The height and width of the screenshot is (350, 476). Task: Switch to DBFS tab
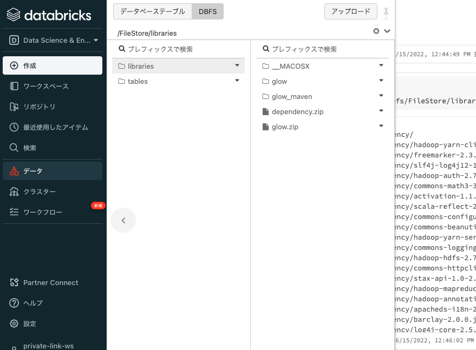coord(207,11)
